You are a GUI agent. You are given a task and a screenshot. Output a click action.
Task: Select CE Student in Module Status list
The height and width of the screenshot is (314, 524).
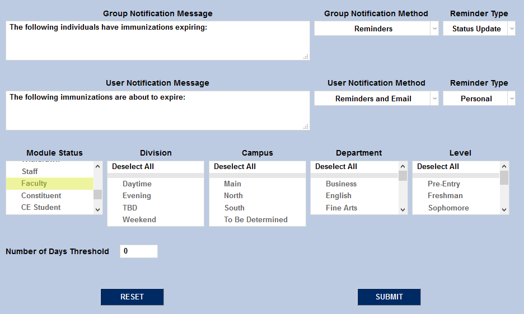[49, 208]
